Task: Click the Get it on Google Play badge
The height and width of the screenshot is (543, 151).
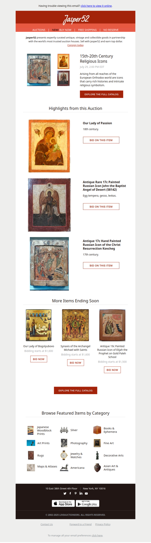Action: 88,503
